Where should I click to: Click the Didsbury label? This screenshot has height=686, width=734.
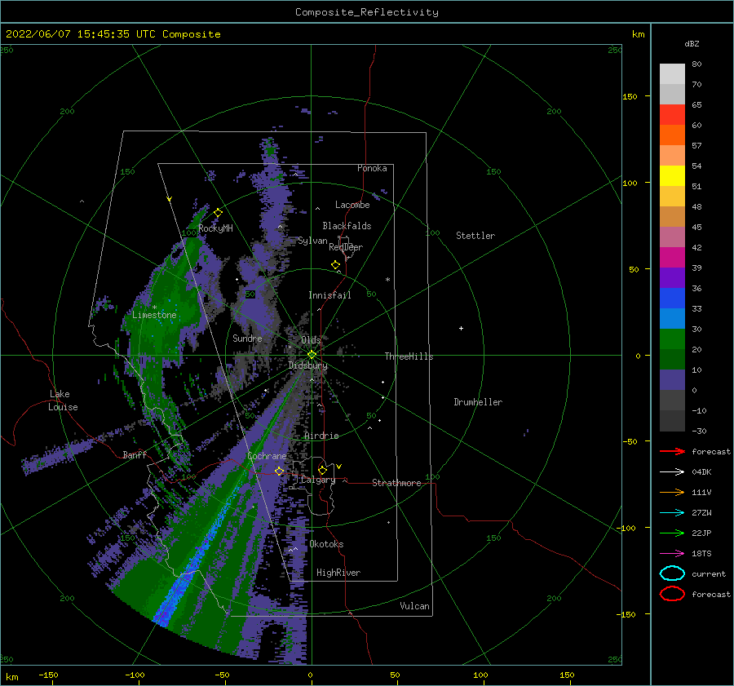point(308,365)
